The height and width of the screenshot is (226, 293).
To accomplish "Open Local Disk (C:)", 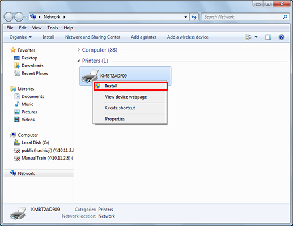I will 35,143.
